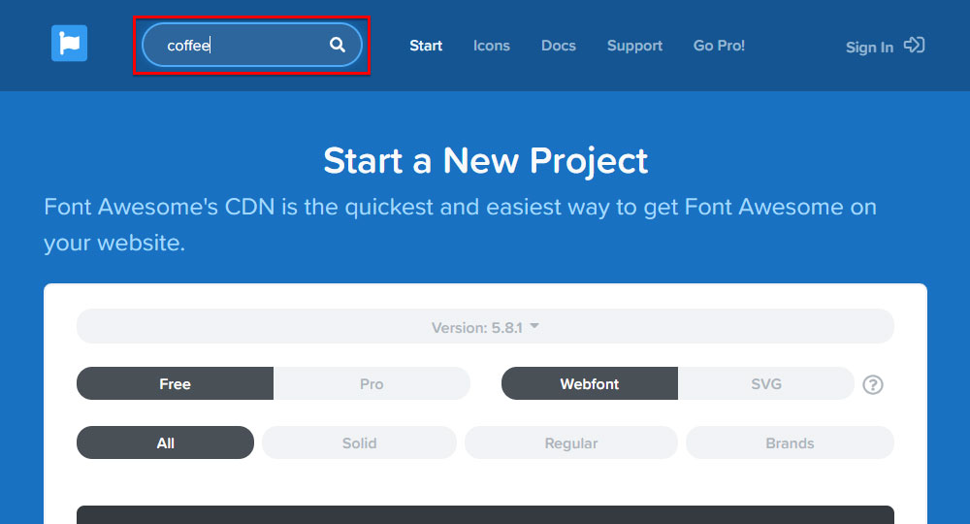Click the Sign In arrow icon
This screenshot has width=970, height=524.
pos(914,46)
